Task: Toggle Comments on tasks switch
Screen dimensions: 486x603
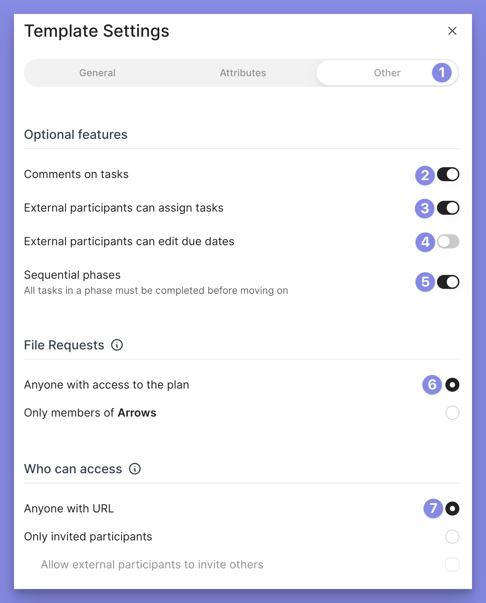Action: click(448, 174)
